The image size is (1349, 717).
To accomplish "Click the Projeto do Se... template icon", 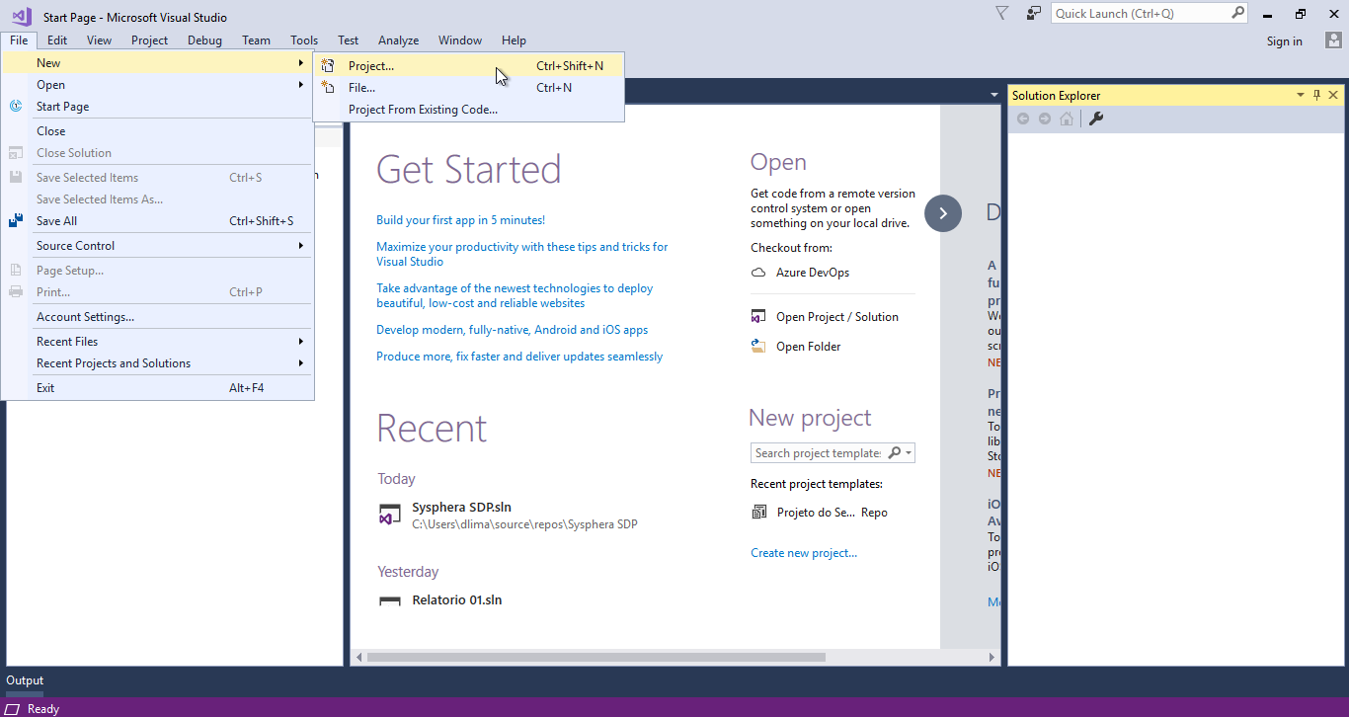I will coord(759,512).
